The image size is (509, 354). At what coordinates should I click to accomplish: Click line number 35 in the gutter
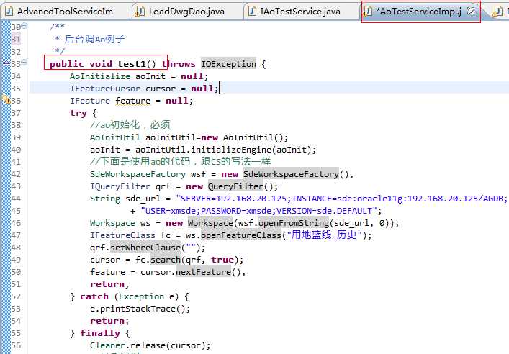click(16, 88)
